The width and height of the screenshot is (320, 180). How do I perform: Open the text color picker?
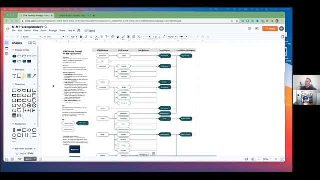pyautogui.click(x=96, y=37)
